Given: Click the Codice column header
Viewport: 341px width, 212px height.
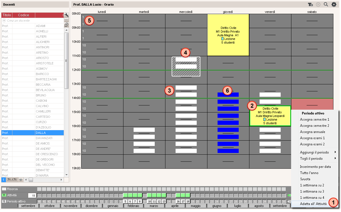Looking at the screenshot, I should (x=23, y=15).
